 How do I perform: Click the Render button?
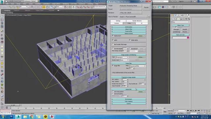[146, 7]
